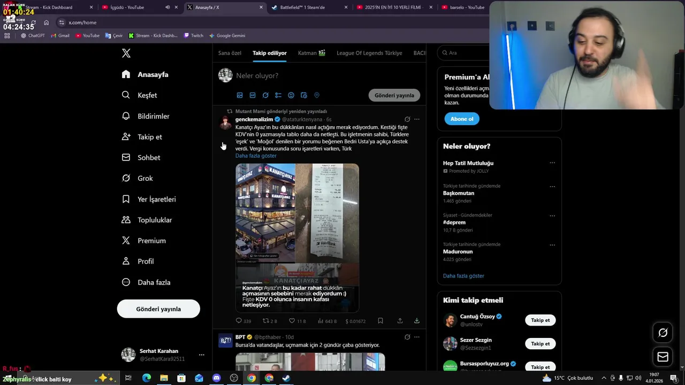Open Sohbet messages

coord(141,158)
